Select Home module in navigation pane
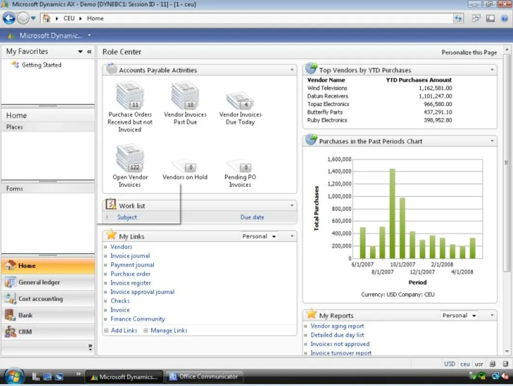Screen dimensions: 513x386 coord(48,265)
